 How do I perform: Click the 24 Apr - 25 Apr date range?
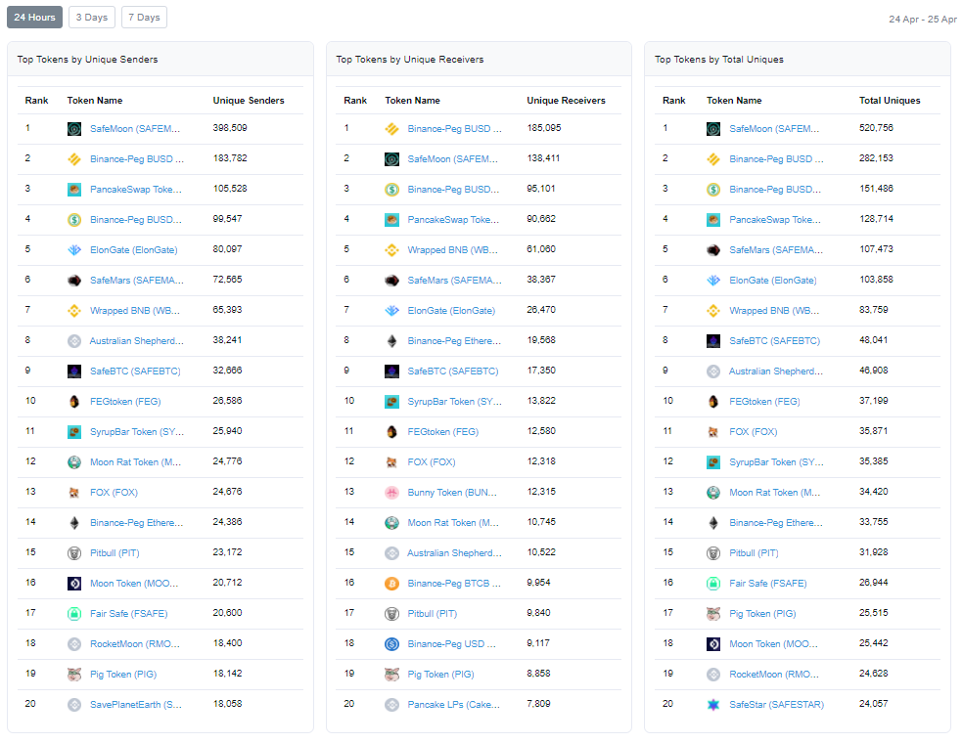pos(923,19)
